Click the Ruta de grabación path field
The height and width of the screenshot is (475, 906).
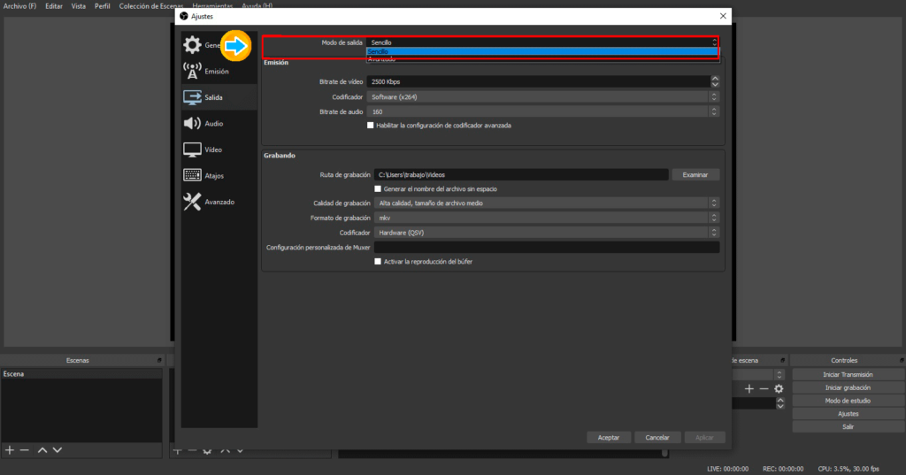[520, 175]
